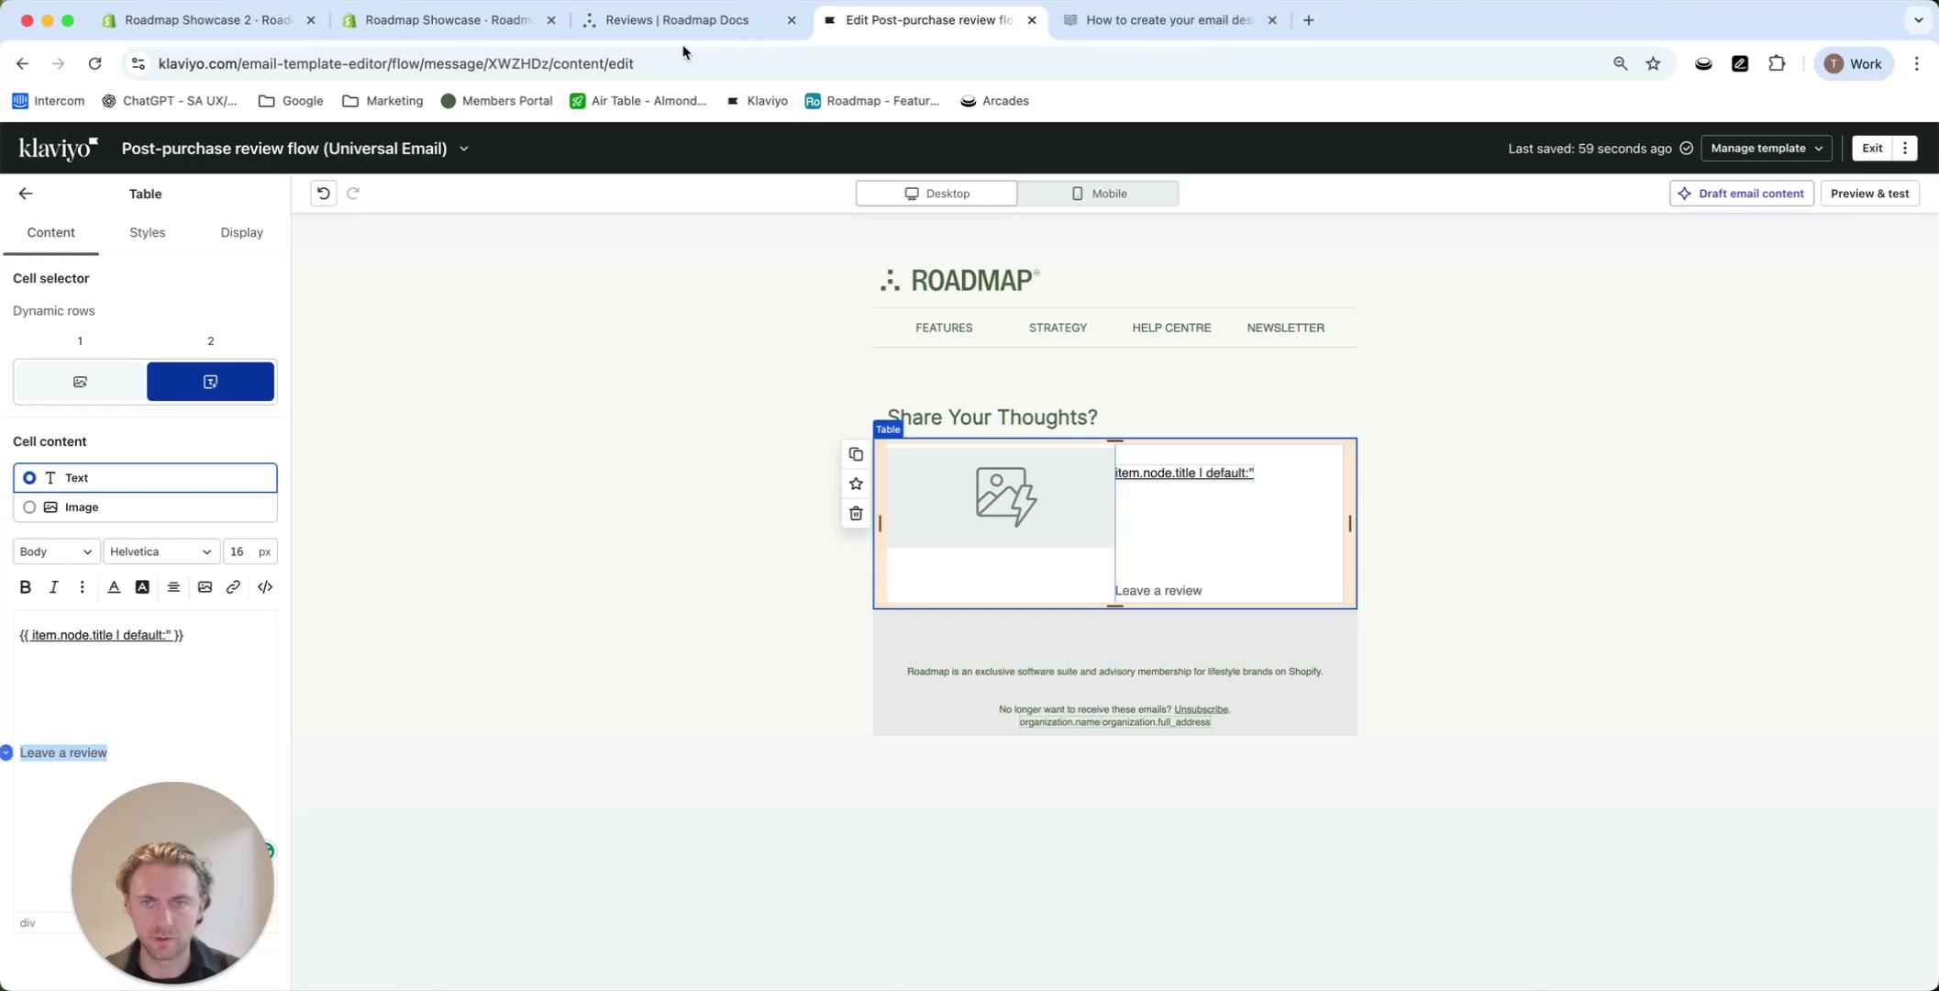Insert a link using the link icon

tap(233, 586)
